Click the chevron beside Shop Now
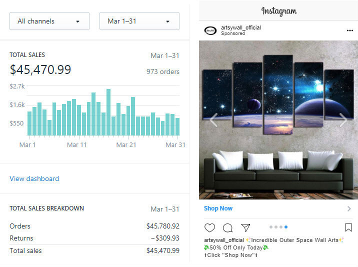 (349, 209)
